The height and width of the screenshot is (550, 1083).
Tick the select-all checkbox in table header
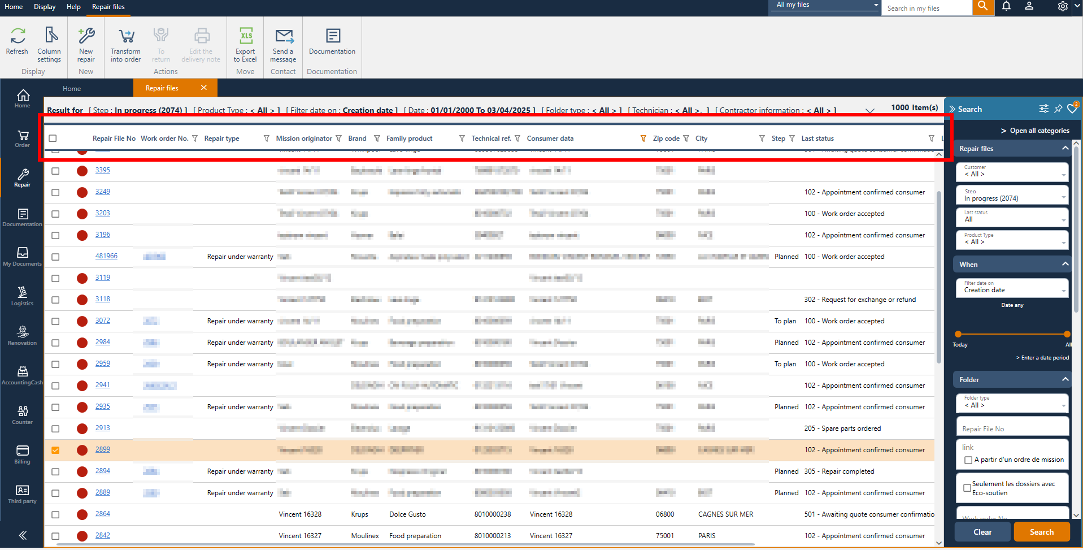pos(53,138)
